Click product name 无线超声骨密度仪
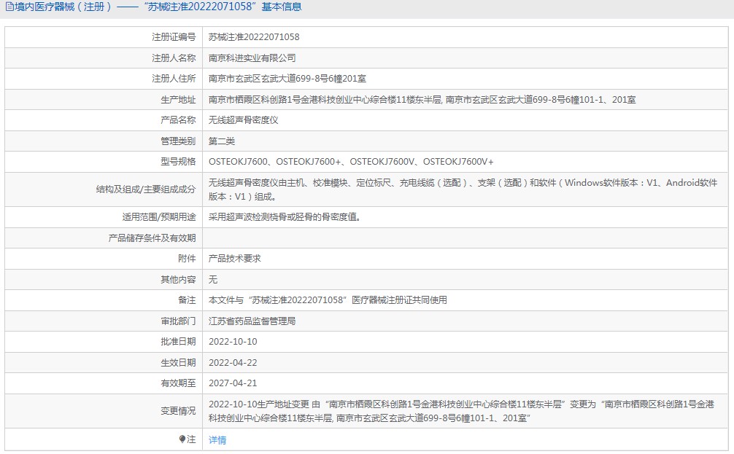This screenshot has width=734, height=454. (244, 120)
